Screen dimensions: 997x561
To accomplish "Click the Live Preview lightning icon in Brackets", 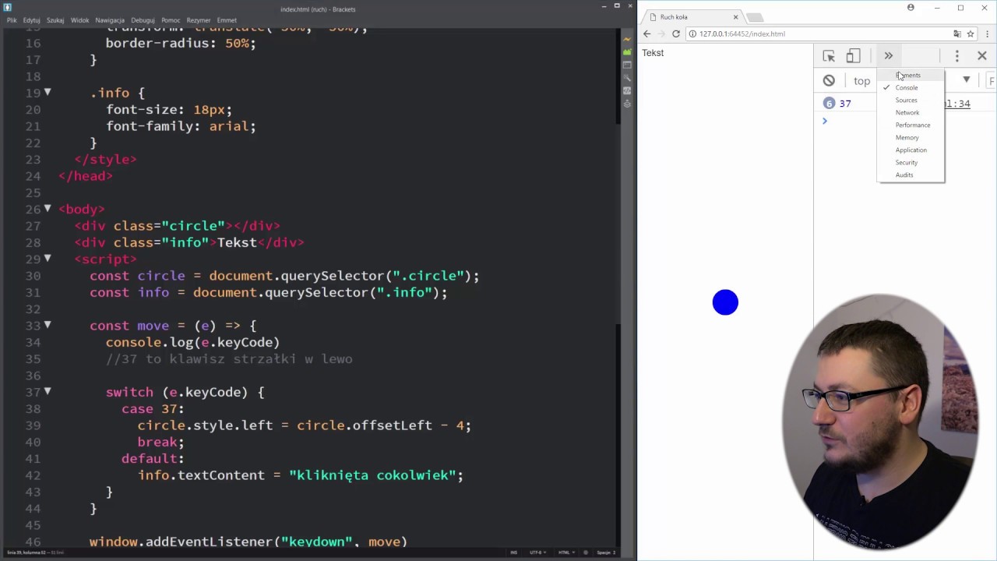I will click(x=627, y=39).
